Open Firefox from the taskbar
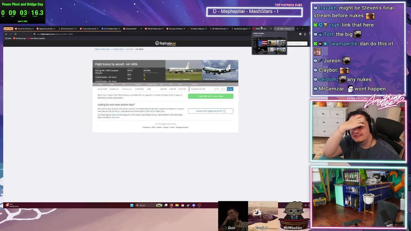The image size is (411, 231). tap(171, 205)
